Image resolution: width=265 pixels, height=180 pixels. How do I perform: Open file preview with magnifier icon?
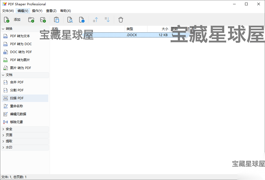[x=70, y=20]
